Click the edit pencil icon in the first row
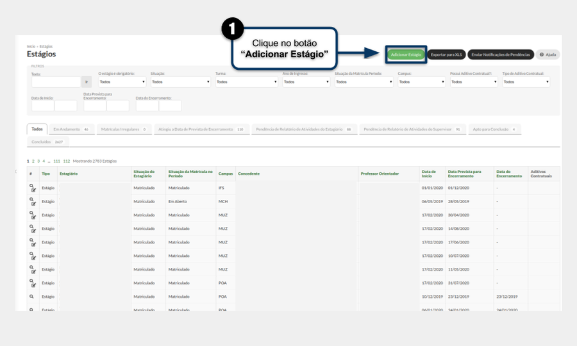The height and width of the screenshot is (346, 577). point(34,190)
